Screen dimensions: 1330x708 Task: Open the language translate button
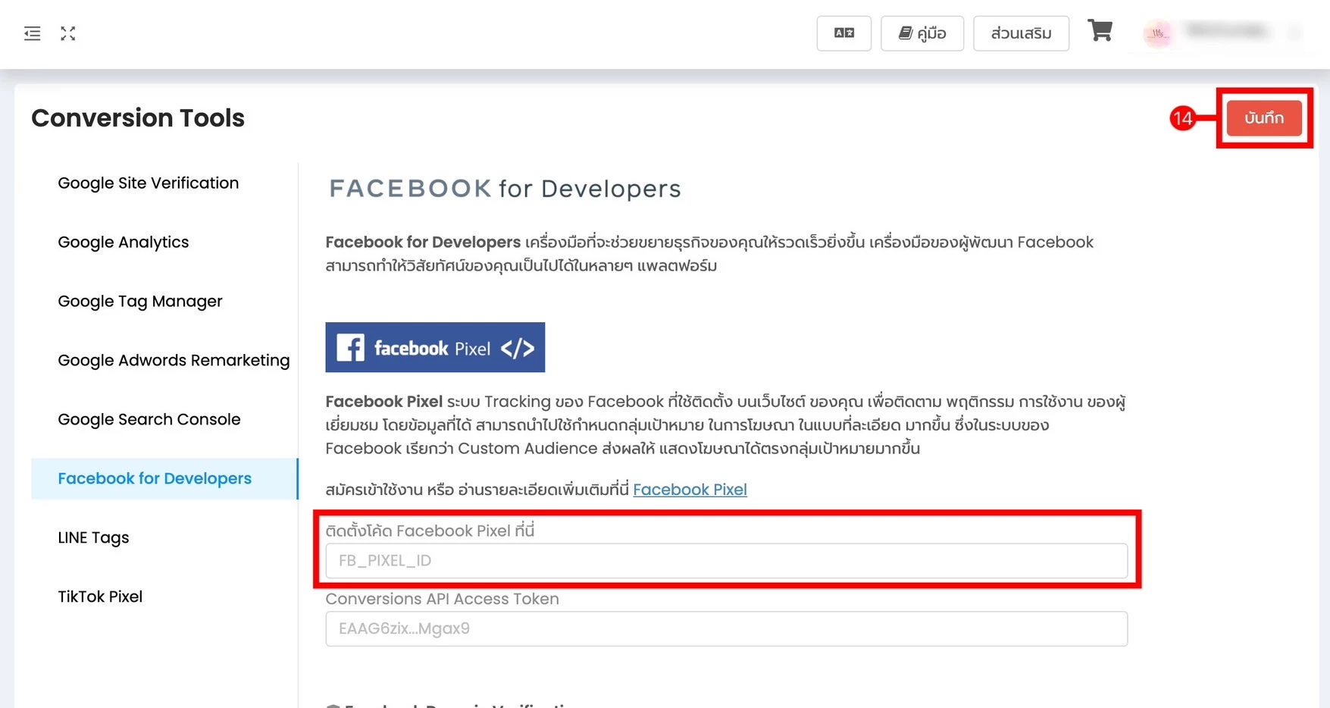point(843,33)
